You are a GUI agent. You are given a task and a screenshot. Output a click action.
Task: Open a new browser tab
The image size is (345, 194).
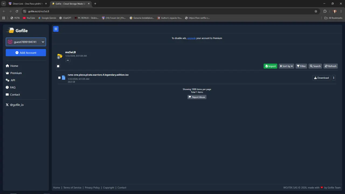click(95, 4)
